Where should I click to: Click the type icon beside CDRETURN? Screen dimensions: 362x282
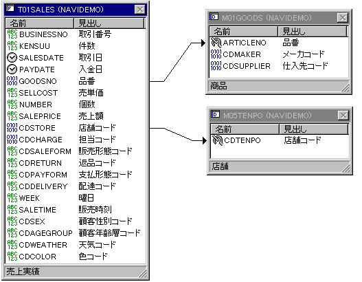[x=12, y=163]
